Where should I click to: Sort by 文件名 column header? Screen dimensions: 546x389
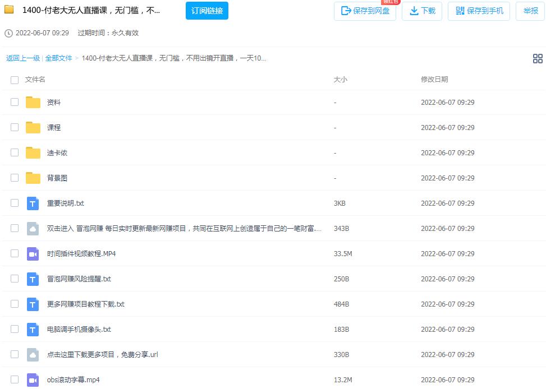(35, 80)
